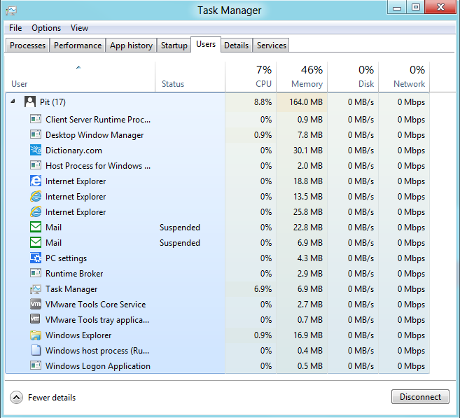This screenshot has height=418, width=460.
Task: Open the Options menu
Action: [x=46, y=28]
